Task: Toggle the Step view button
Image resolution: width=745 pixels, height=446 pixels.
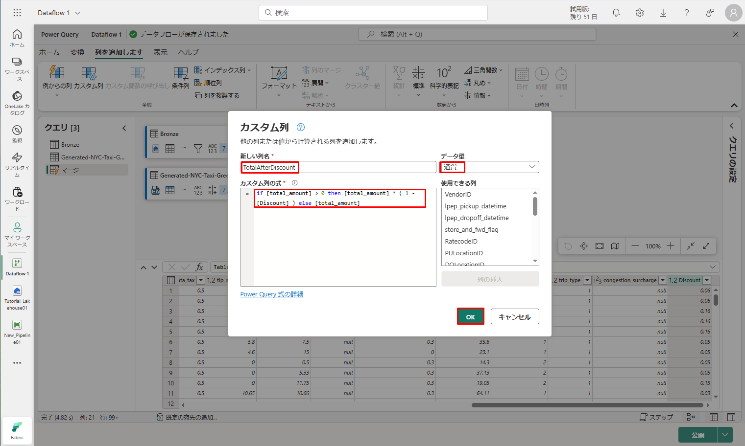Action: tap(656, 417)
